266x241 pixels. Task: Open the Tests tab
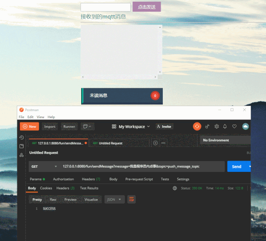pyautogui.click(x=165, y=179)
